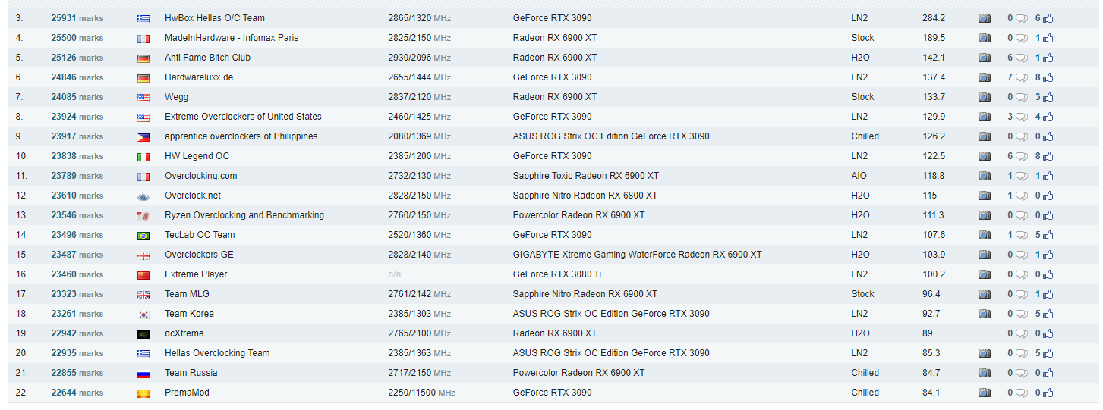Open 23924 marks score entry
Viewport: 1103px width, 410px height.
[x=77, y=117]
